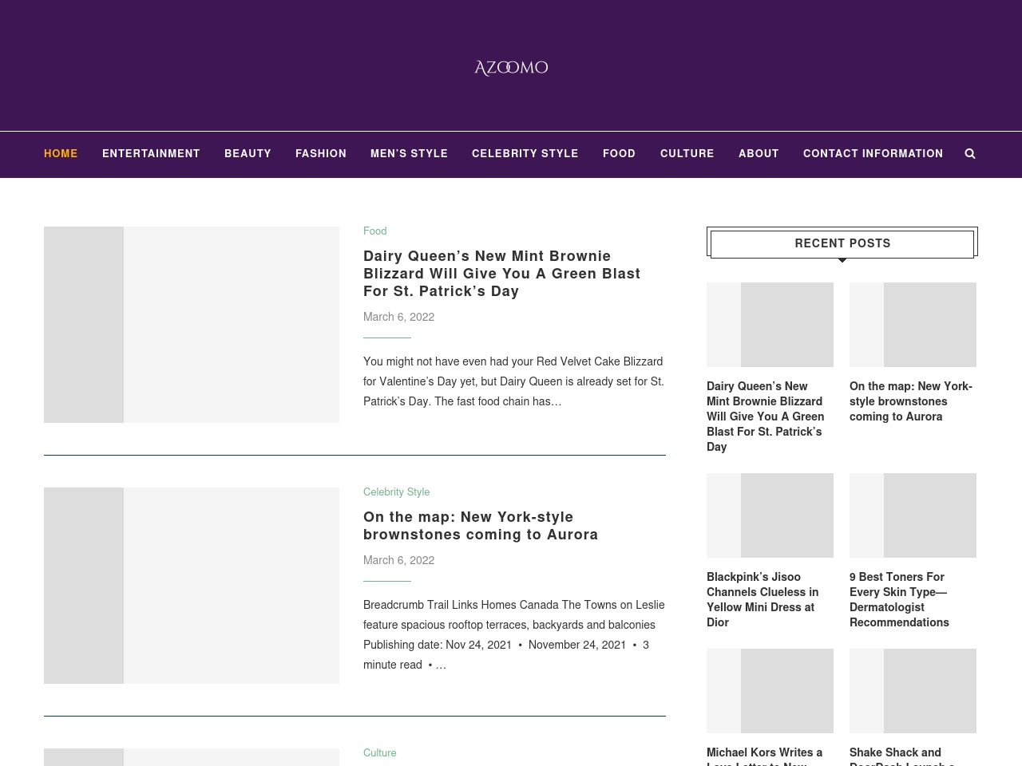This screenshot has height=766, width=1022.
Task: Click the Dairy Queen article excerpt text
Action: [x=513, y=381]
